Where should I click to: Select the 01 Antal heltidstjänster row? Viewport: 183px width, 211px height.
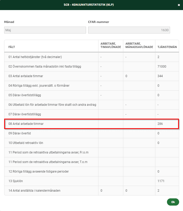(91, 57)
